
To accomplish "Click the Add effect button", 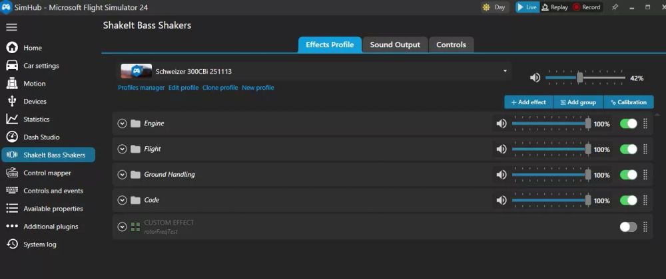I will pyautogui.click(x=528, y=102).
